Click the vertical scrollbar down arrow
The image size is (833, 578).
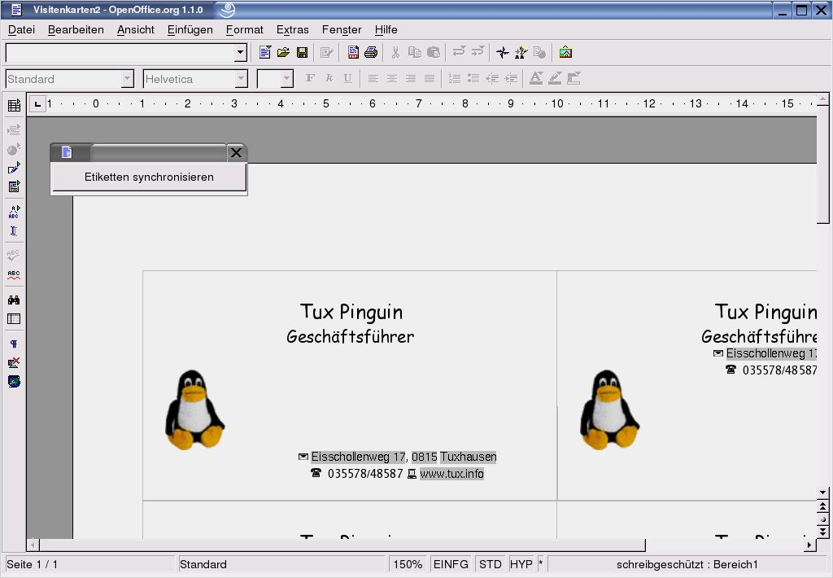[822, 492]
